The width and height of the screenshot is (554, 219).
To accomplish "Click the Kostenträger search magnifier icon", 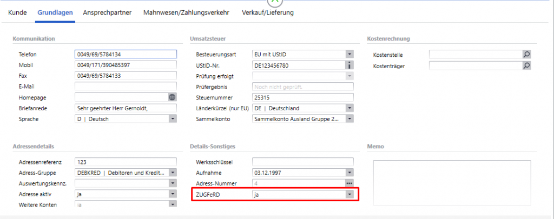I will (526, 65).
